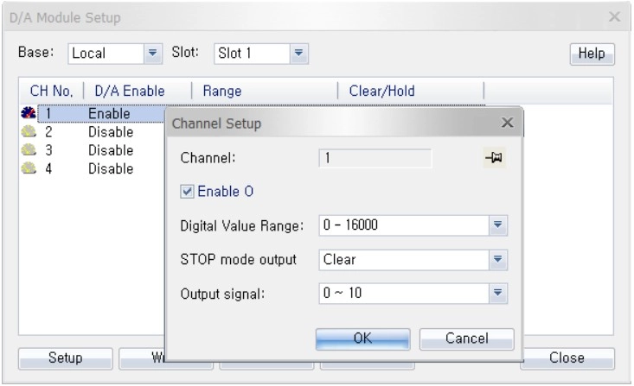Cancel the Channel Setup dialog

click(466, 339)
